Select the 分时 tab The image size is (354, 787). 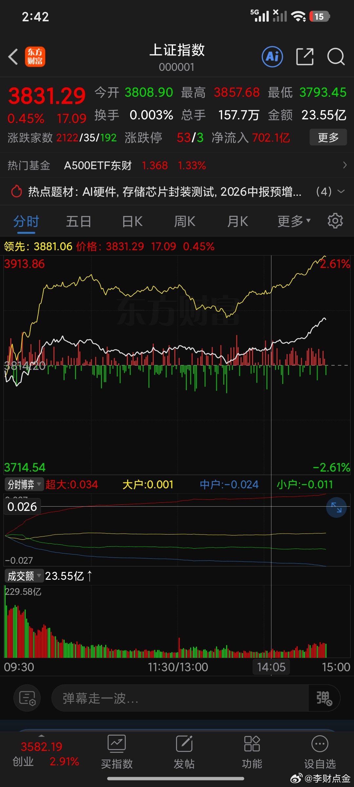[26, 221]
